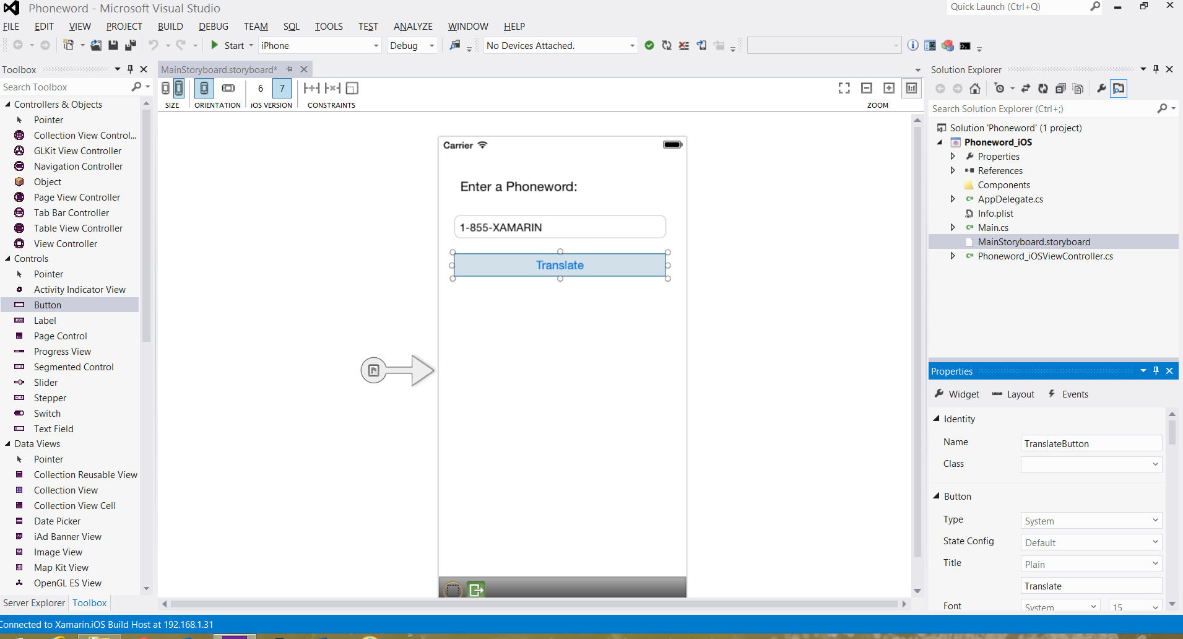
Task: Click the fit-to-screen zoom icon
Action: point(844,88)
